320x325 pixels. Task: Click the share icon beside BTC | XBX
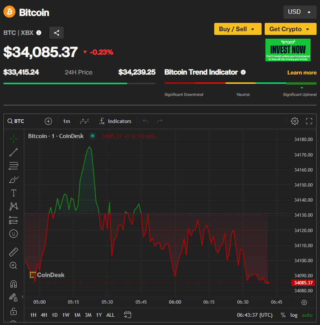coord(56,33)
